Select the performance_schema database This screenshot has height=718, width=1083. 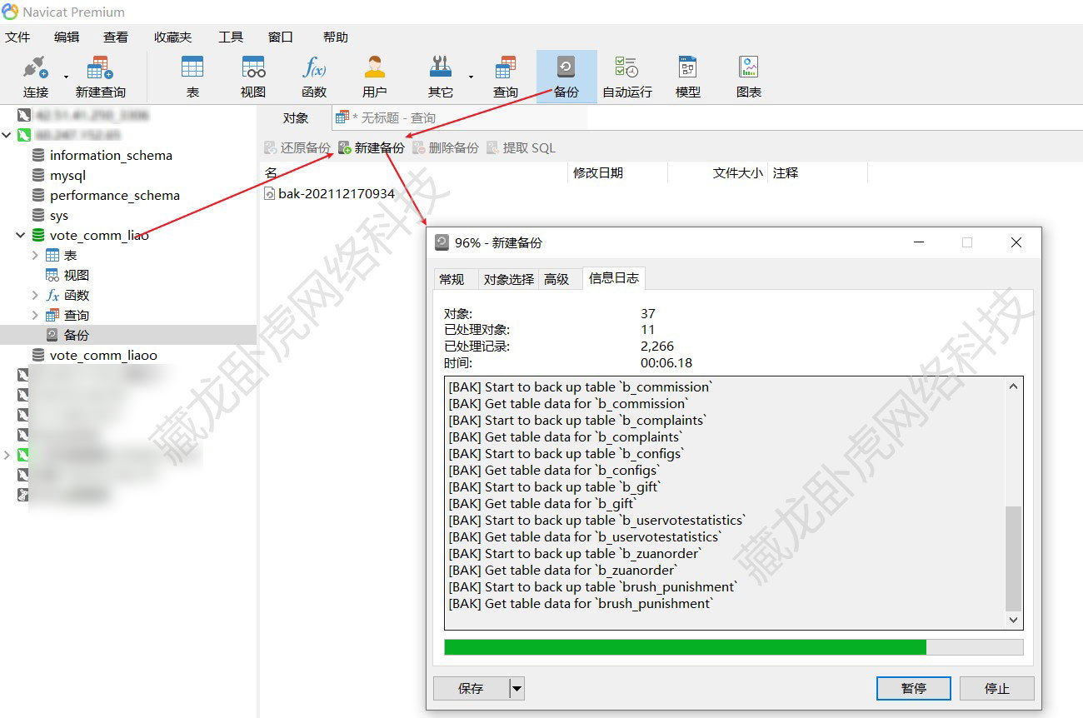click(x=115, y=195)
